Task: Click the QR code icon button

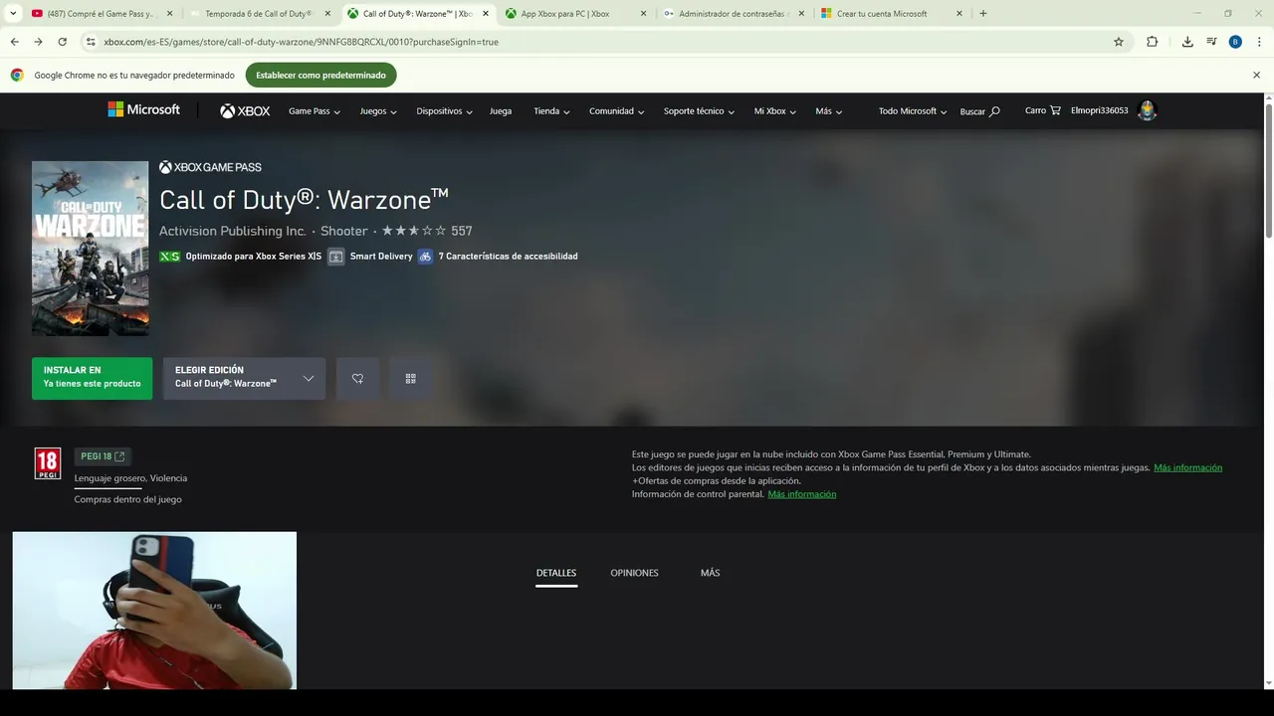Action: pyautogui.click(x=410, y=379)
